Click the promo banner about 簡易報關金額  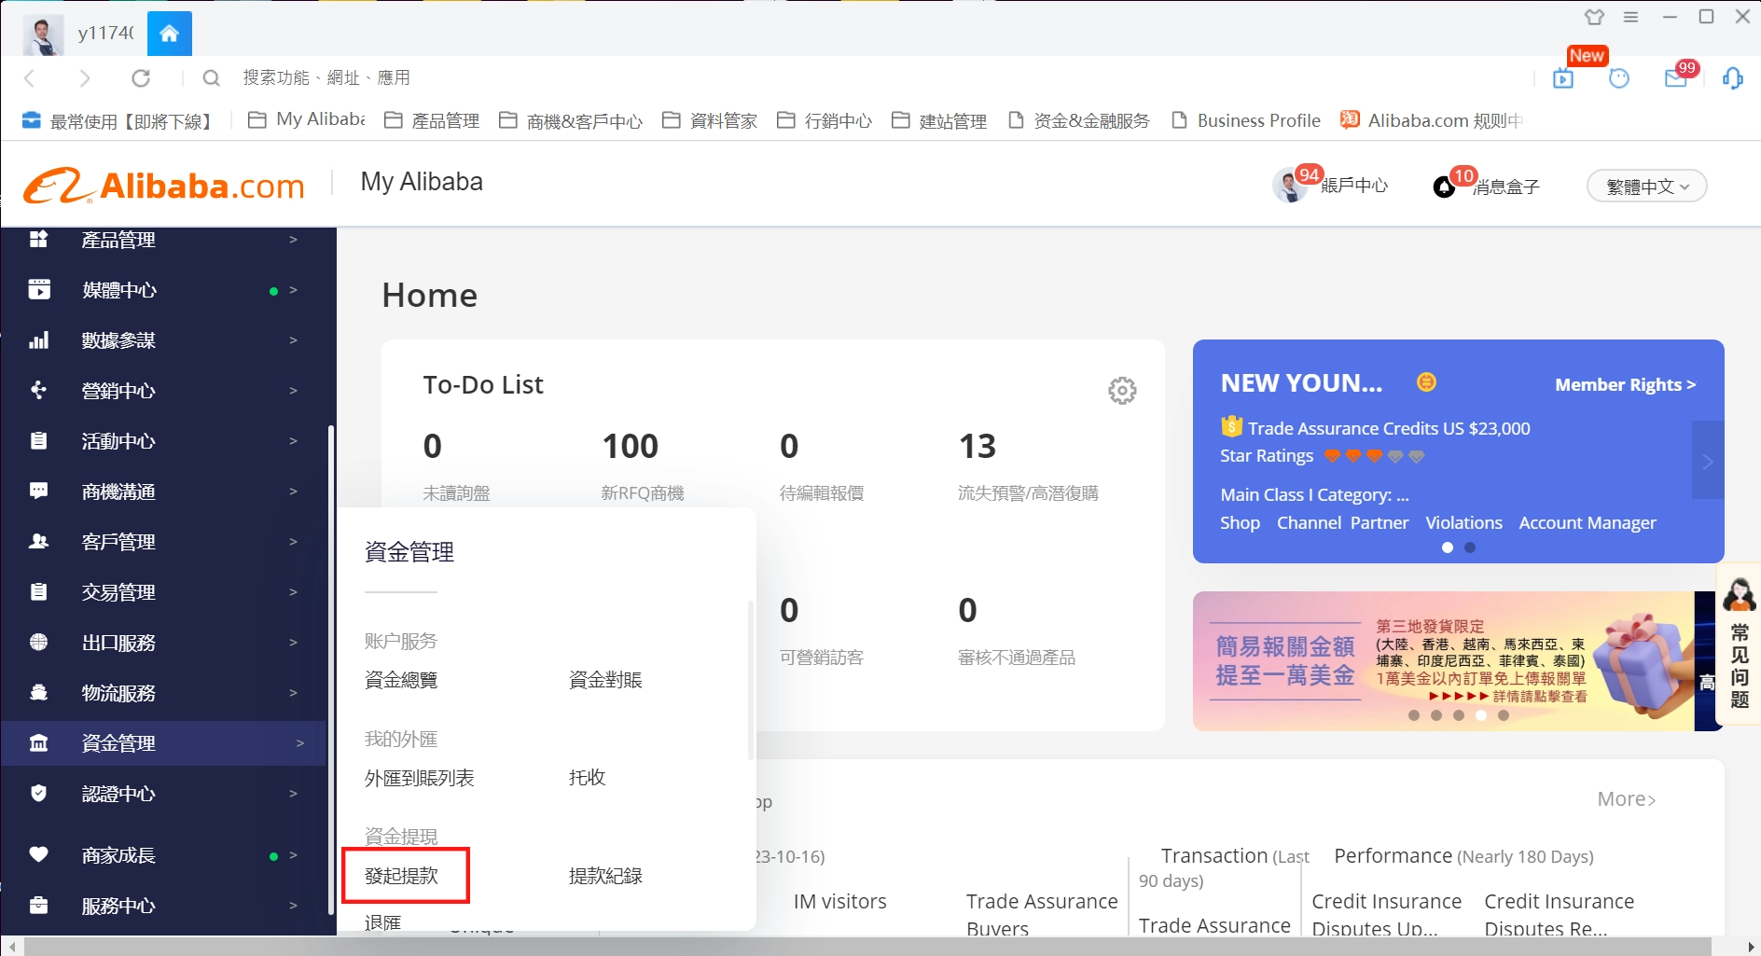click(1443, 661)
